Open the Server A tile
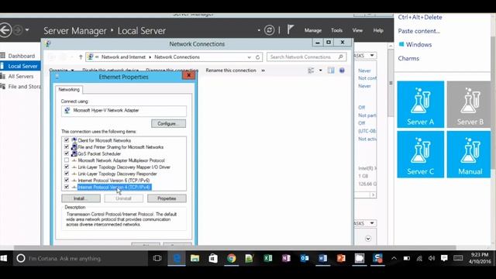This screenshot has height=279, width=496. point(420,105)
